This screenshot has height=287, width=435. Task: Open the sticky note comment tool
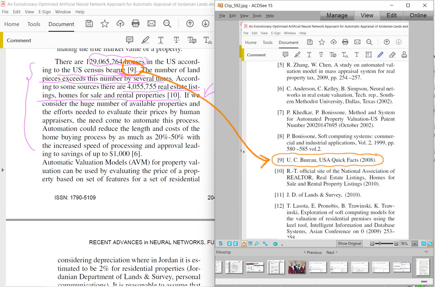[x=285, y=54]
